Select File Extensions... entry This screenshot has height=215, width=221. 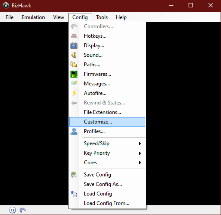point(107,112)
